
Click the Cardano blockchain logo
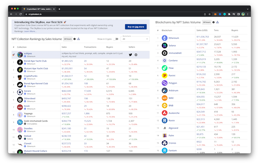tap(164, 61)
